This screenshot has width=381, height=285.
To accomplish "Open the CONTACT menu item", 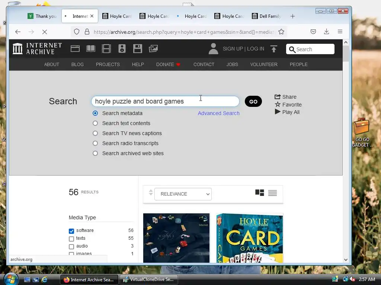I will tap(204, 65).
